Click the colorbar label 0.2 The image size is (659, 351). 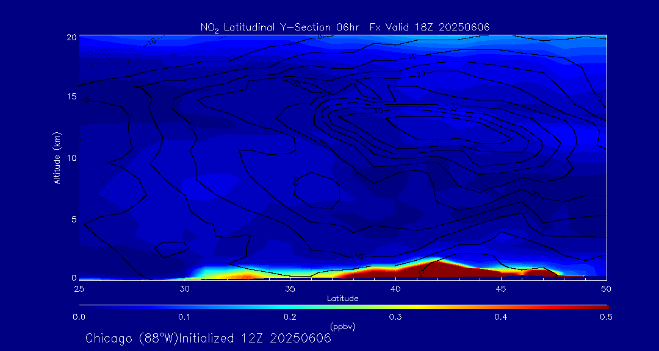pyautogui.click(x=290, y=317)
